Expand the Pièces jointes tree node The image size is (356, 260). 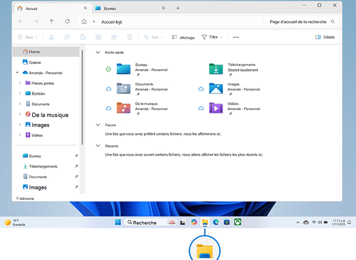(20, 83)
